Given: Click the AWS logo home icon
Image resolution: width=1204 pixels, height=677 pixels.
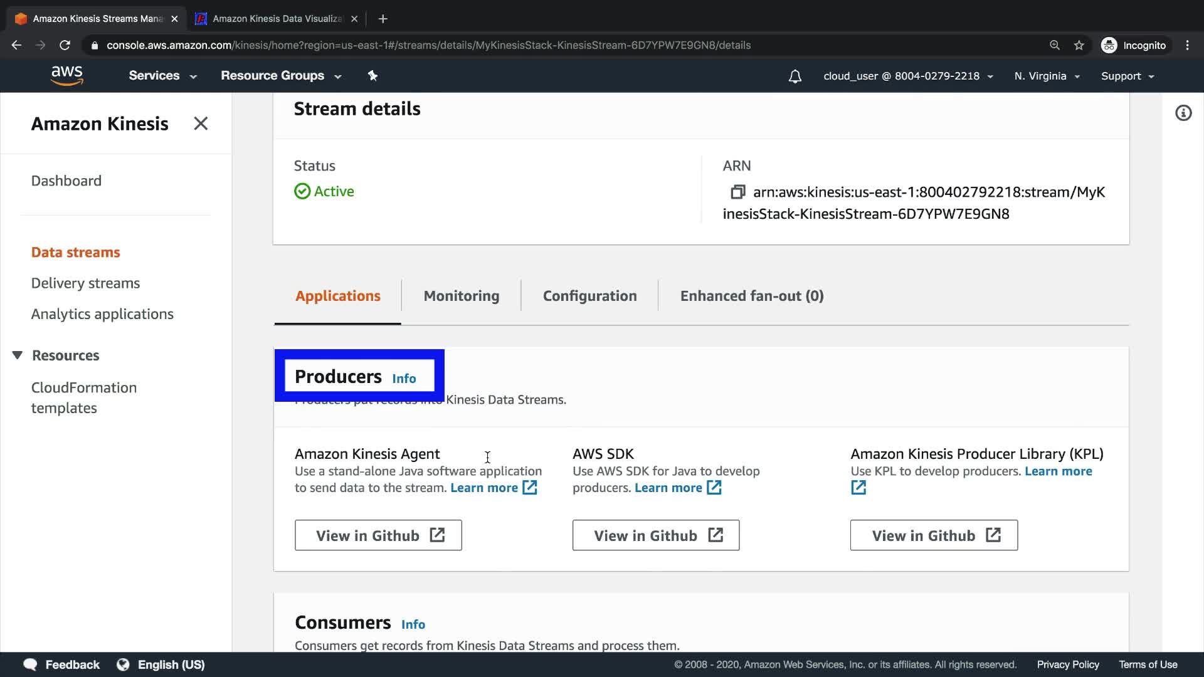Looking at the screenshot, I should pyautogui.click(x=67, y=76).
